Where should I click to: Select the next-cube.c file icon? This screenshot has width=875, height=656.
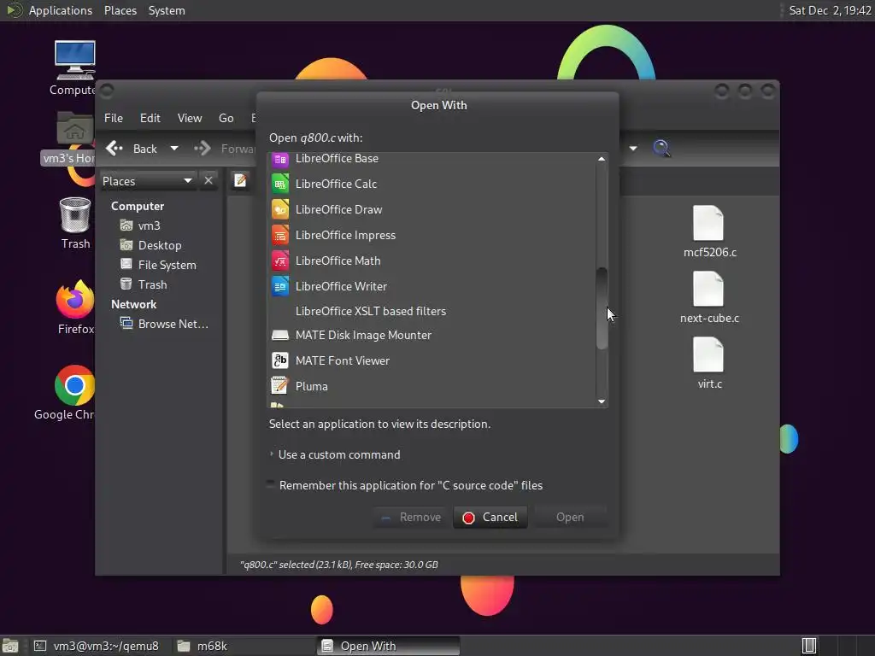(708, 289)
